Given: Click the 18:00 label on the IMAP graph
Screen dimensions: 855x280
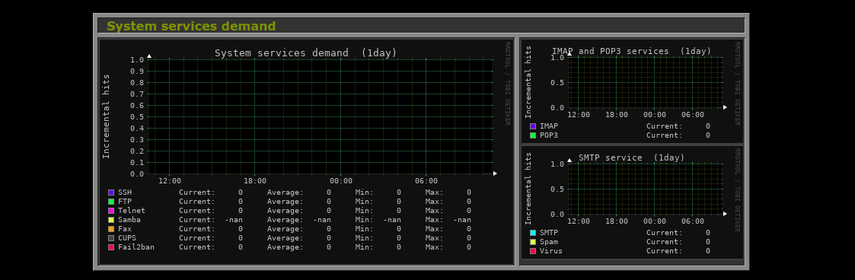Looking at the screenshot, I should tap(617, 115).
